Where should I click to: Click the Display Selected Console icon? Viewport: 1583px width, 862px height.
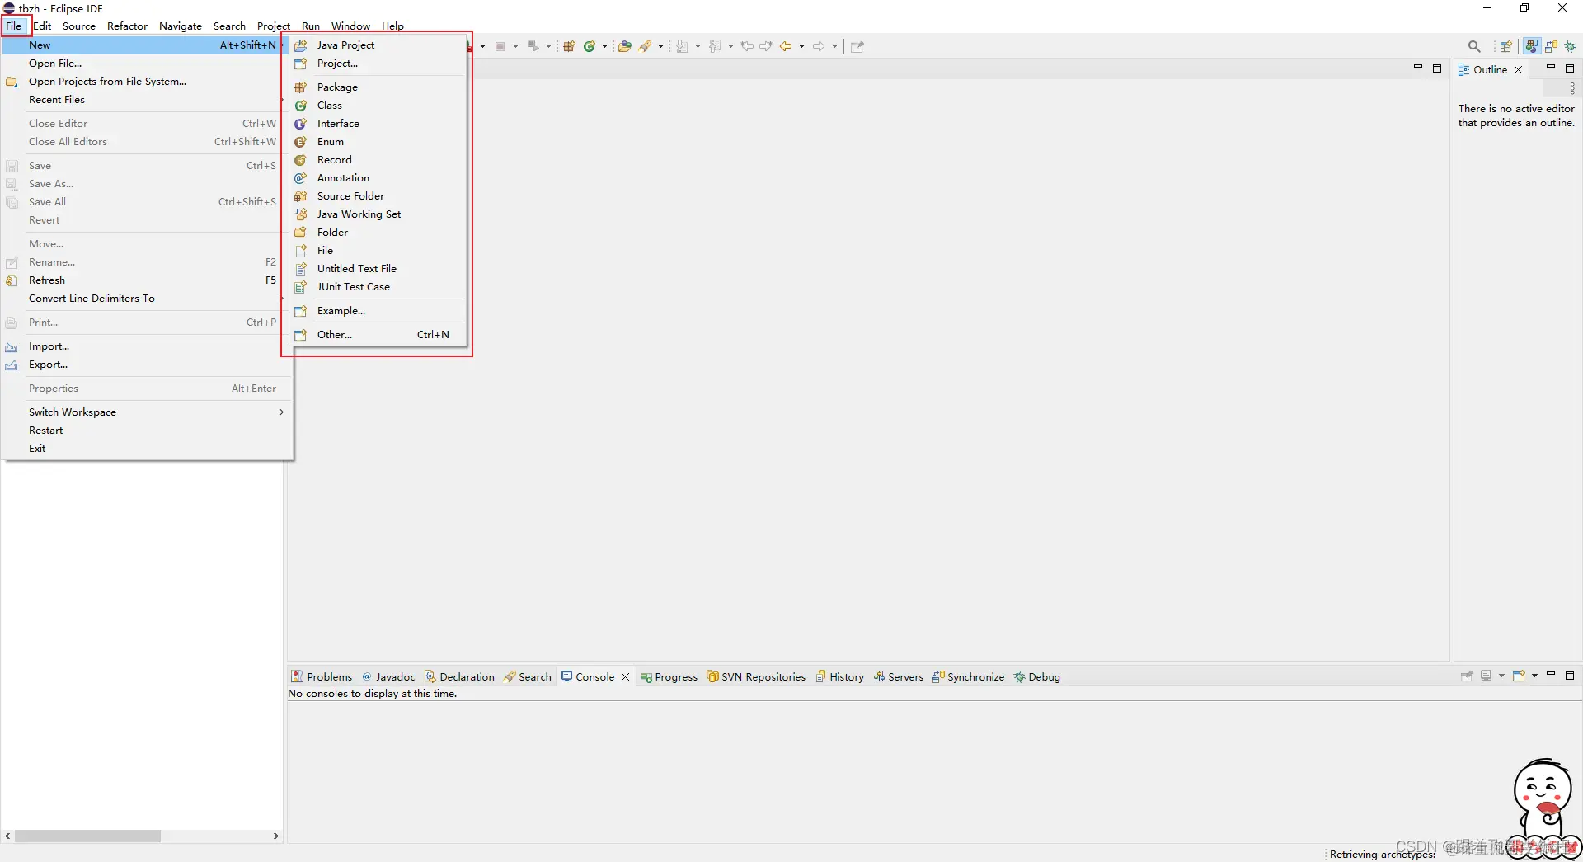point(1487,676)
